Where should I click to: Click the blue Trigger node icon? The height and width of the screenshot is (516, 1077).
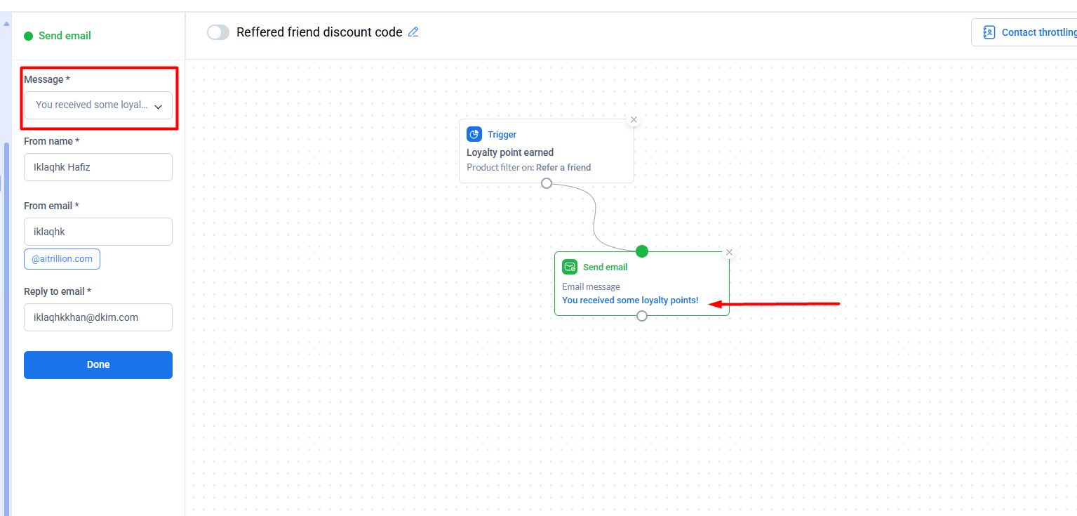click(474, 134)
